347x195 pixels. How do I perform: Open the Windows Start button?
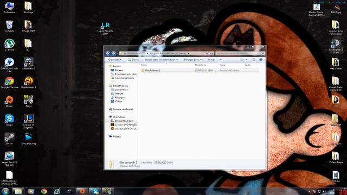coord(5,191)
